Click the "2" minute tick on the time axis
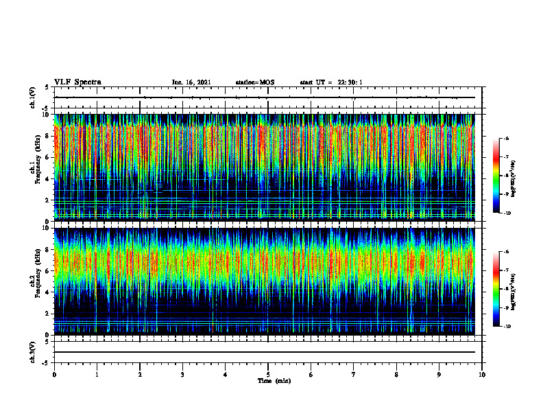 tap(140, 375)
